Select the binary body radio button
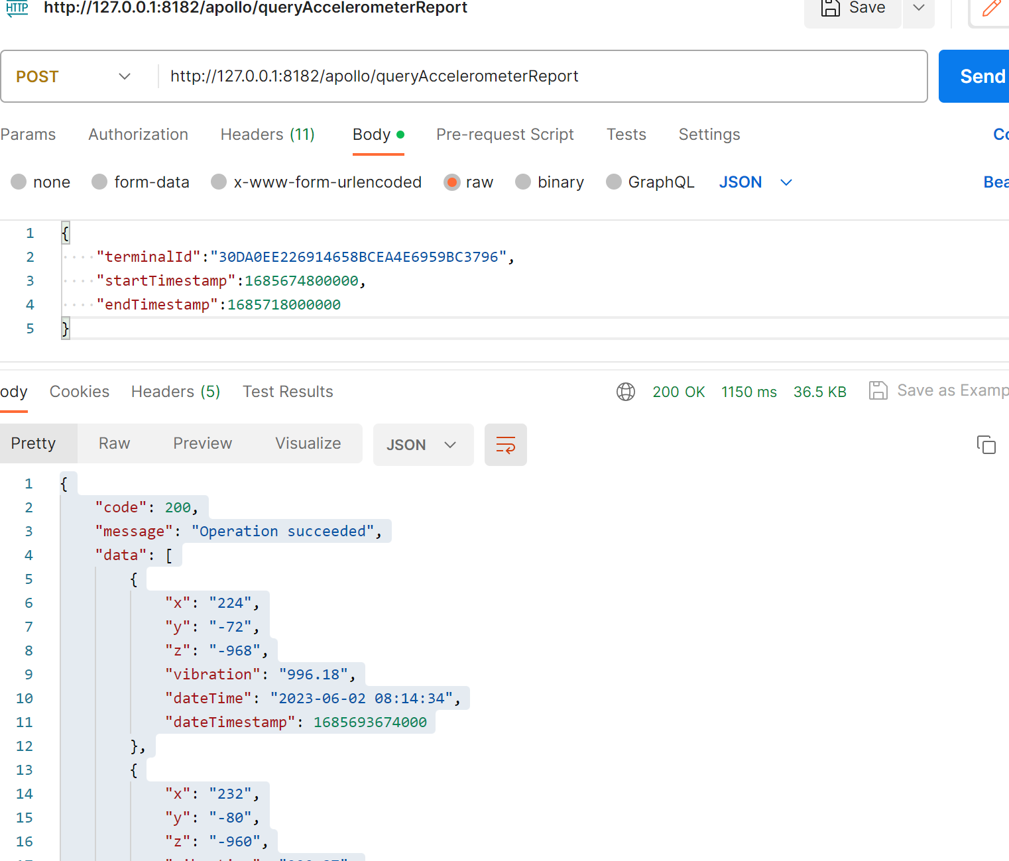The image size is (1009, 861). click(x=523, y=182)
